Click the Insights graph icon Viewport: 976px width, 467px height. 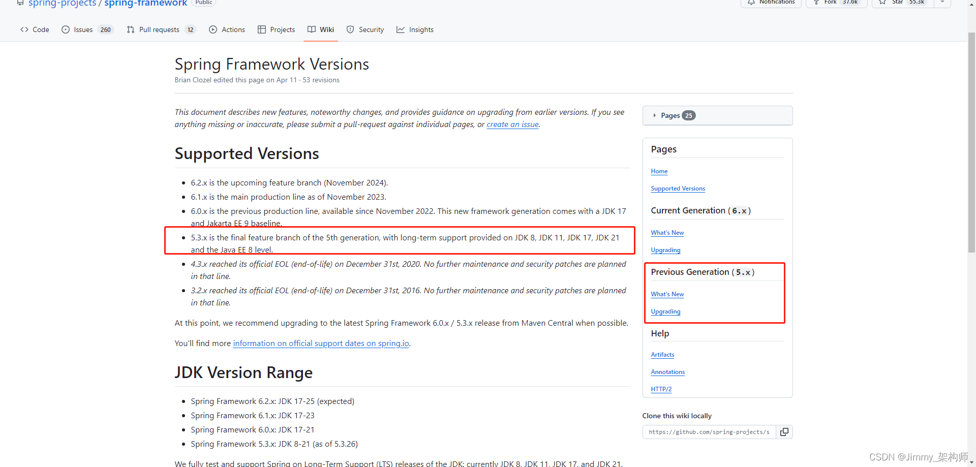tap(401, 29)
